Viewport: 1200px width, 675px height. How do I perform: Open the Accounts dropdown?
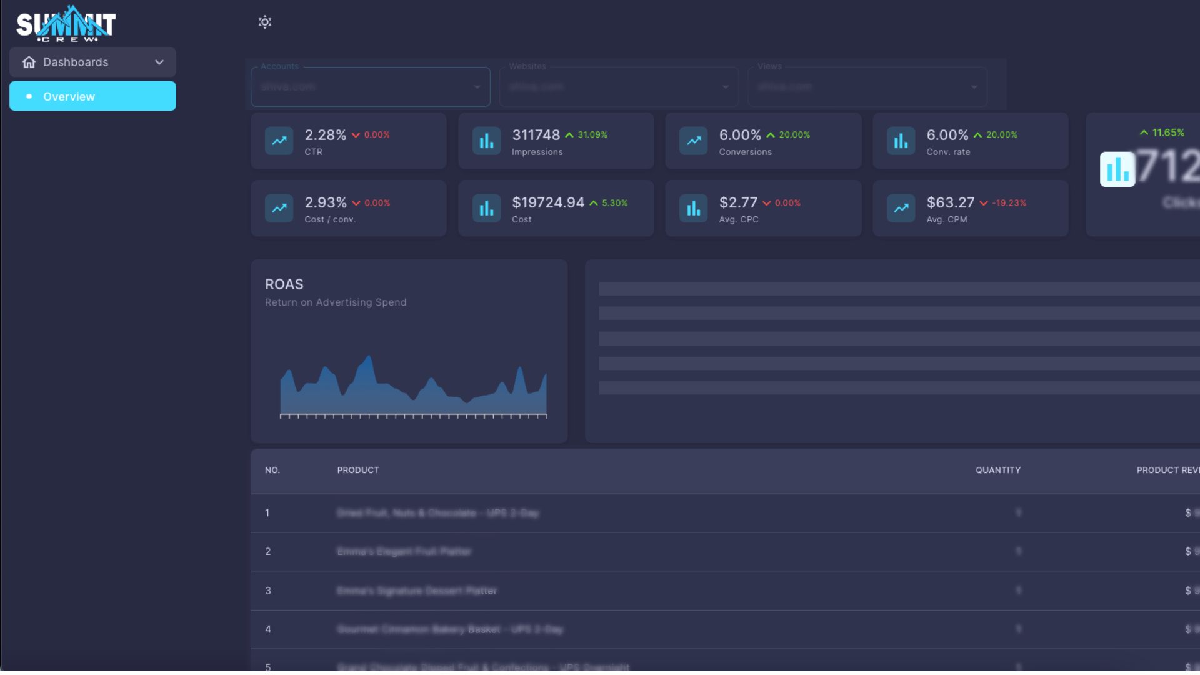pos(371,87)
